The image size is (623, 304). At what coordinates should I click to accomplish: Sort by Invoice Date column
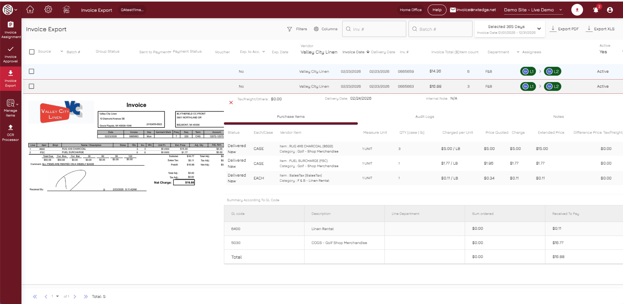[356, 52]
